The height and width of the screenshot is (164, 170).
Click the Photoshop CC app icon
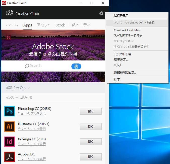click(10, 111)
